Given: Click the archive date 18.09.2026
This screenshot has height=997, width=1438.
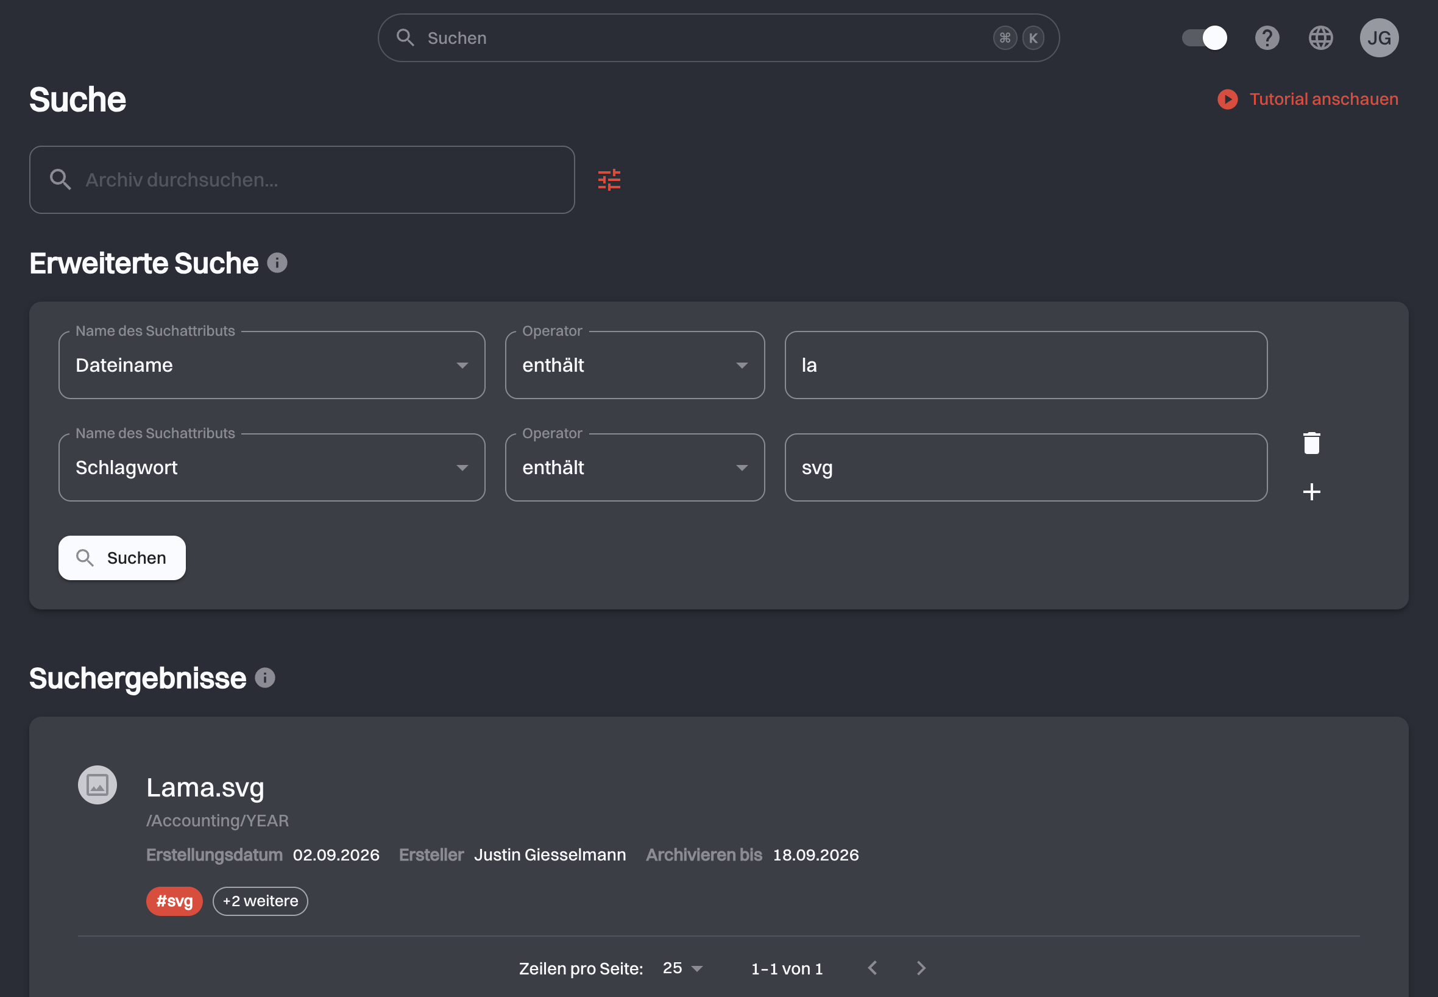Looking at the screenshot, I should (x=815, y=854).
